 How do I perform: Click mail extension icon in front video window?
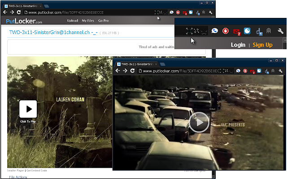coord(252,71)
